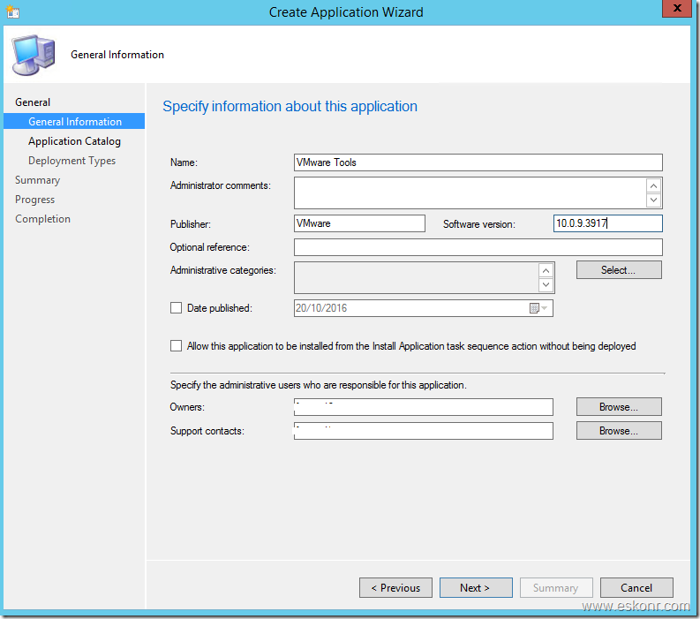
Task: Cancel the wizard
Action: point(636,588)
